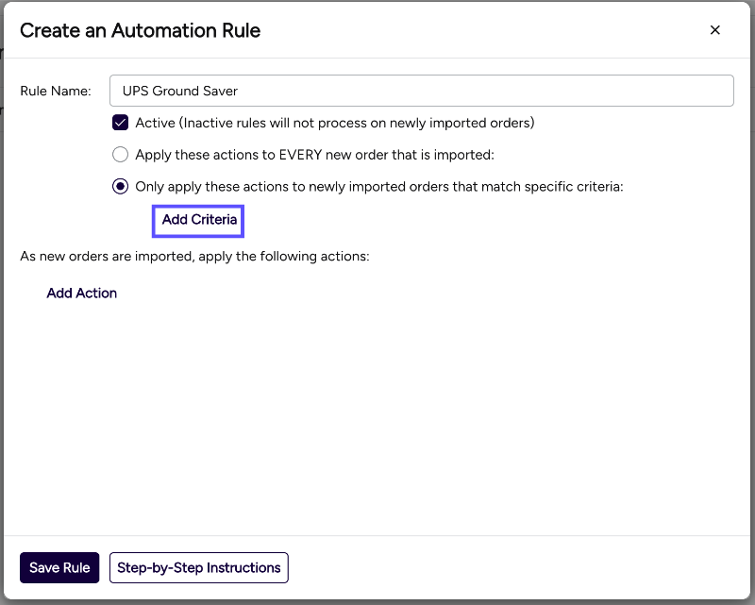The image size is (755, 605).
Task: Click the 'UPS Ground Saver' text in the field
Action: pos(179,91)
